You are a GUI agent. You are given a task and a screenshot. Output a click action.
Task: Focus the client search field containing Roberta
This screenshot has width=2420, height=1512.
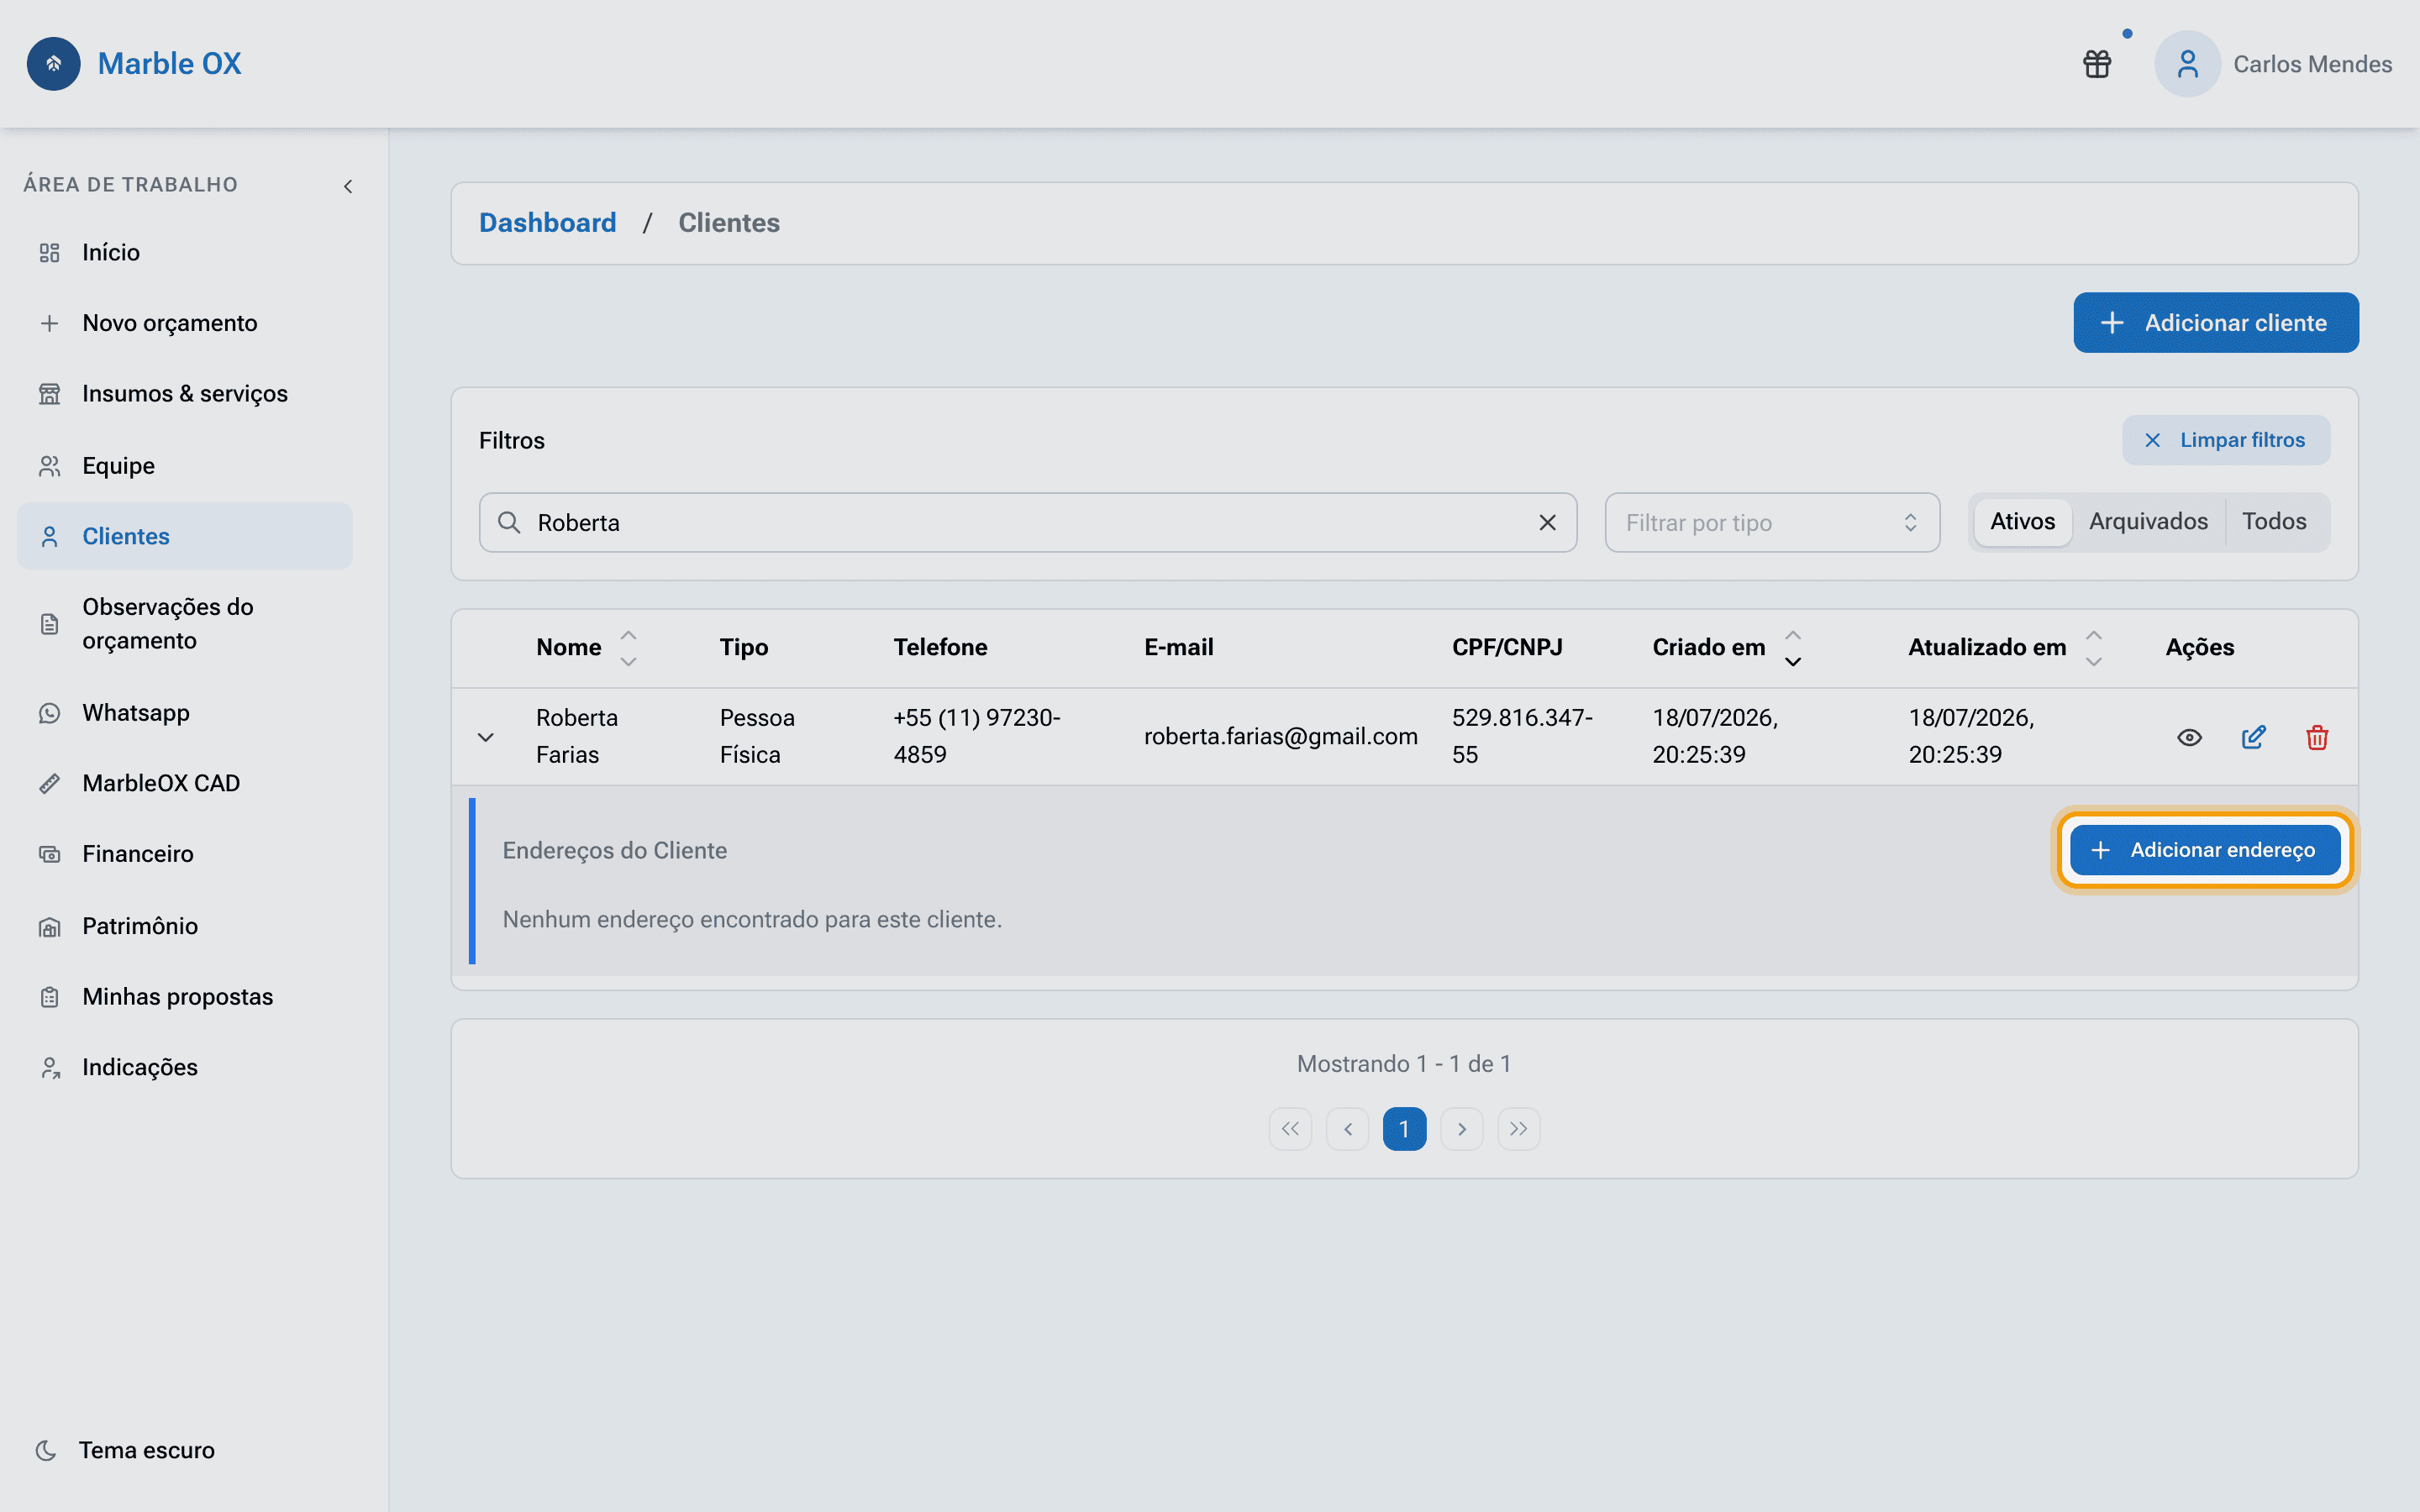1028,522
